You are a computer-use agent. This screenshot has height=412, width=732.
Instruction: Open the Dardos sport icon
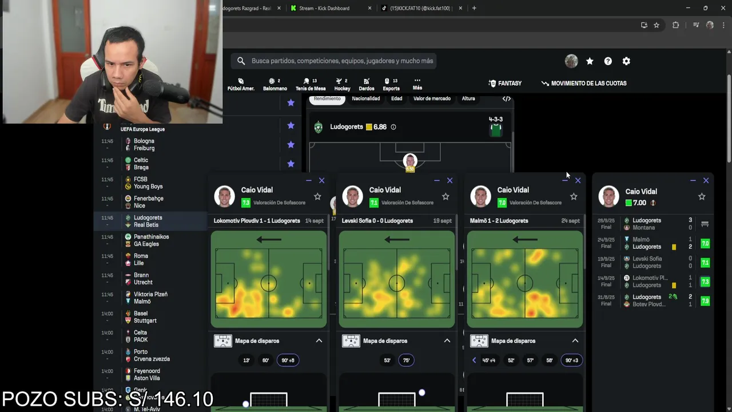[x=367, y=84]
